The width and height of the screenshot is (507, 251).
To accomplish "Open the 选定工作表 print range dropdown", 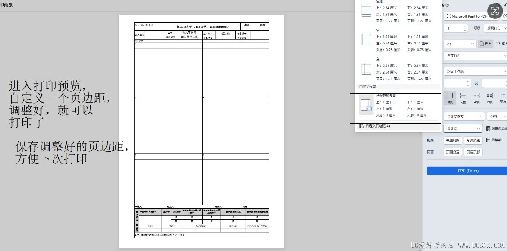I will (x=475, y=71).
